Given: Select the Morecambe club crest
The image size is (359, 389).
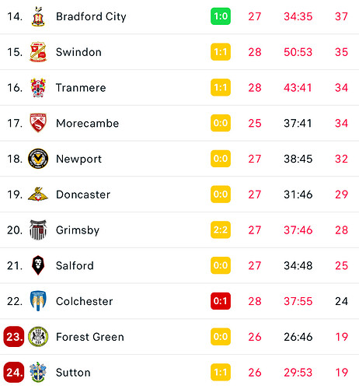Looking at the screenshot, I should (38, 123).
